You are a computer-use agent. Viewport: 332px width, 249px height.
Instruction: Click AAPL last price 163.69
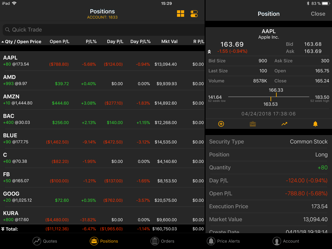coord(232,44)
